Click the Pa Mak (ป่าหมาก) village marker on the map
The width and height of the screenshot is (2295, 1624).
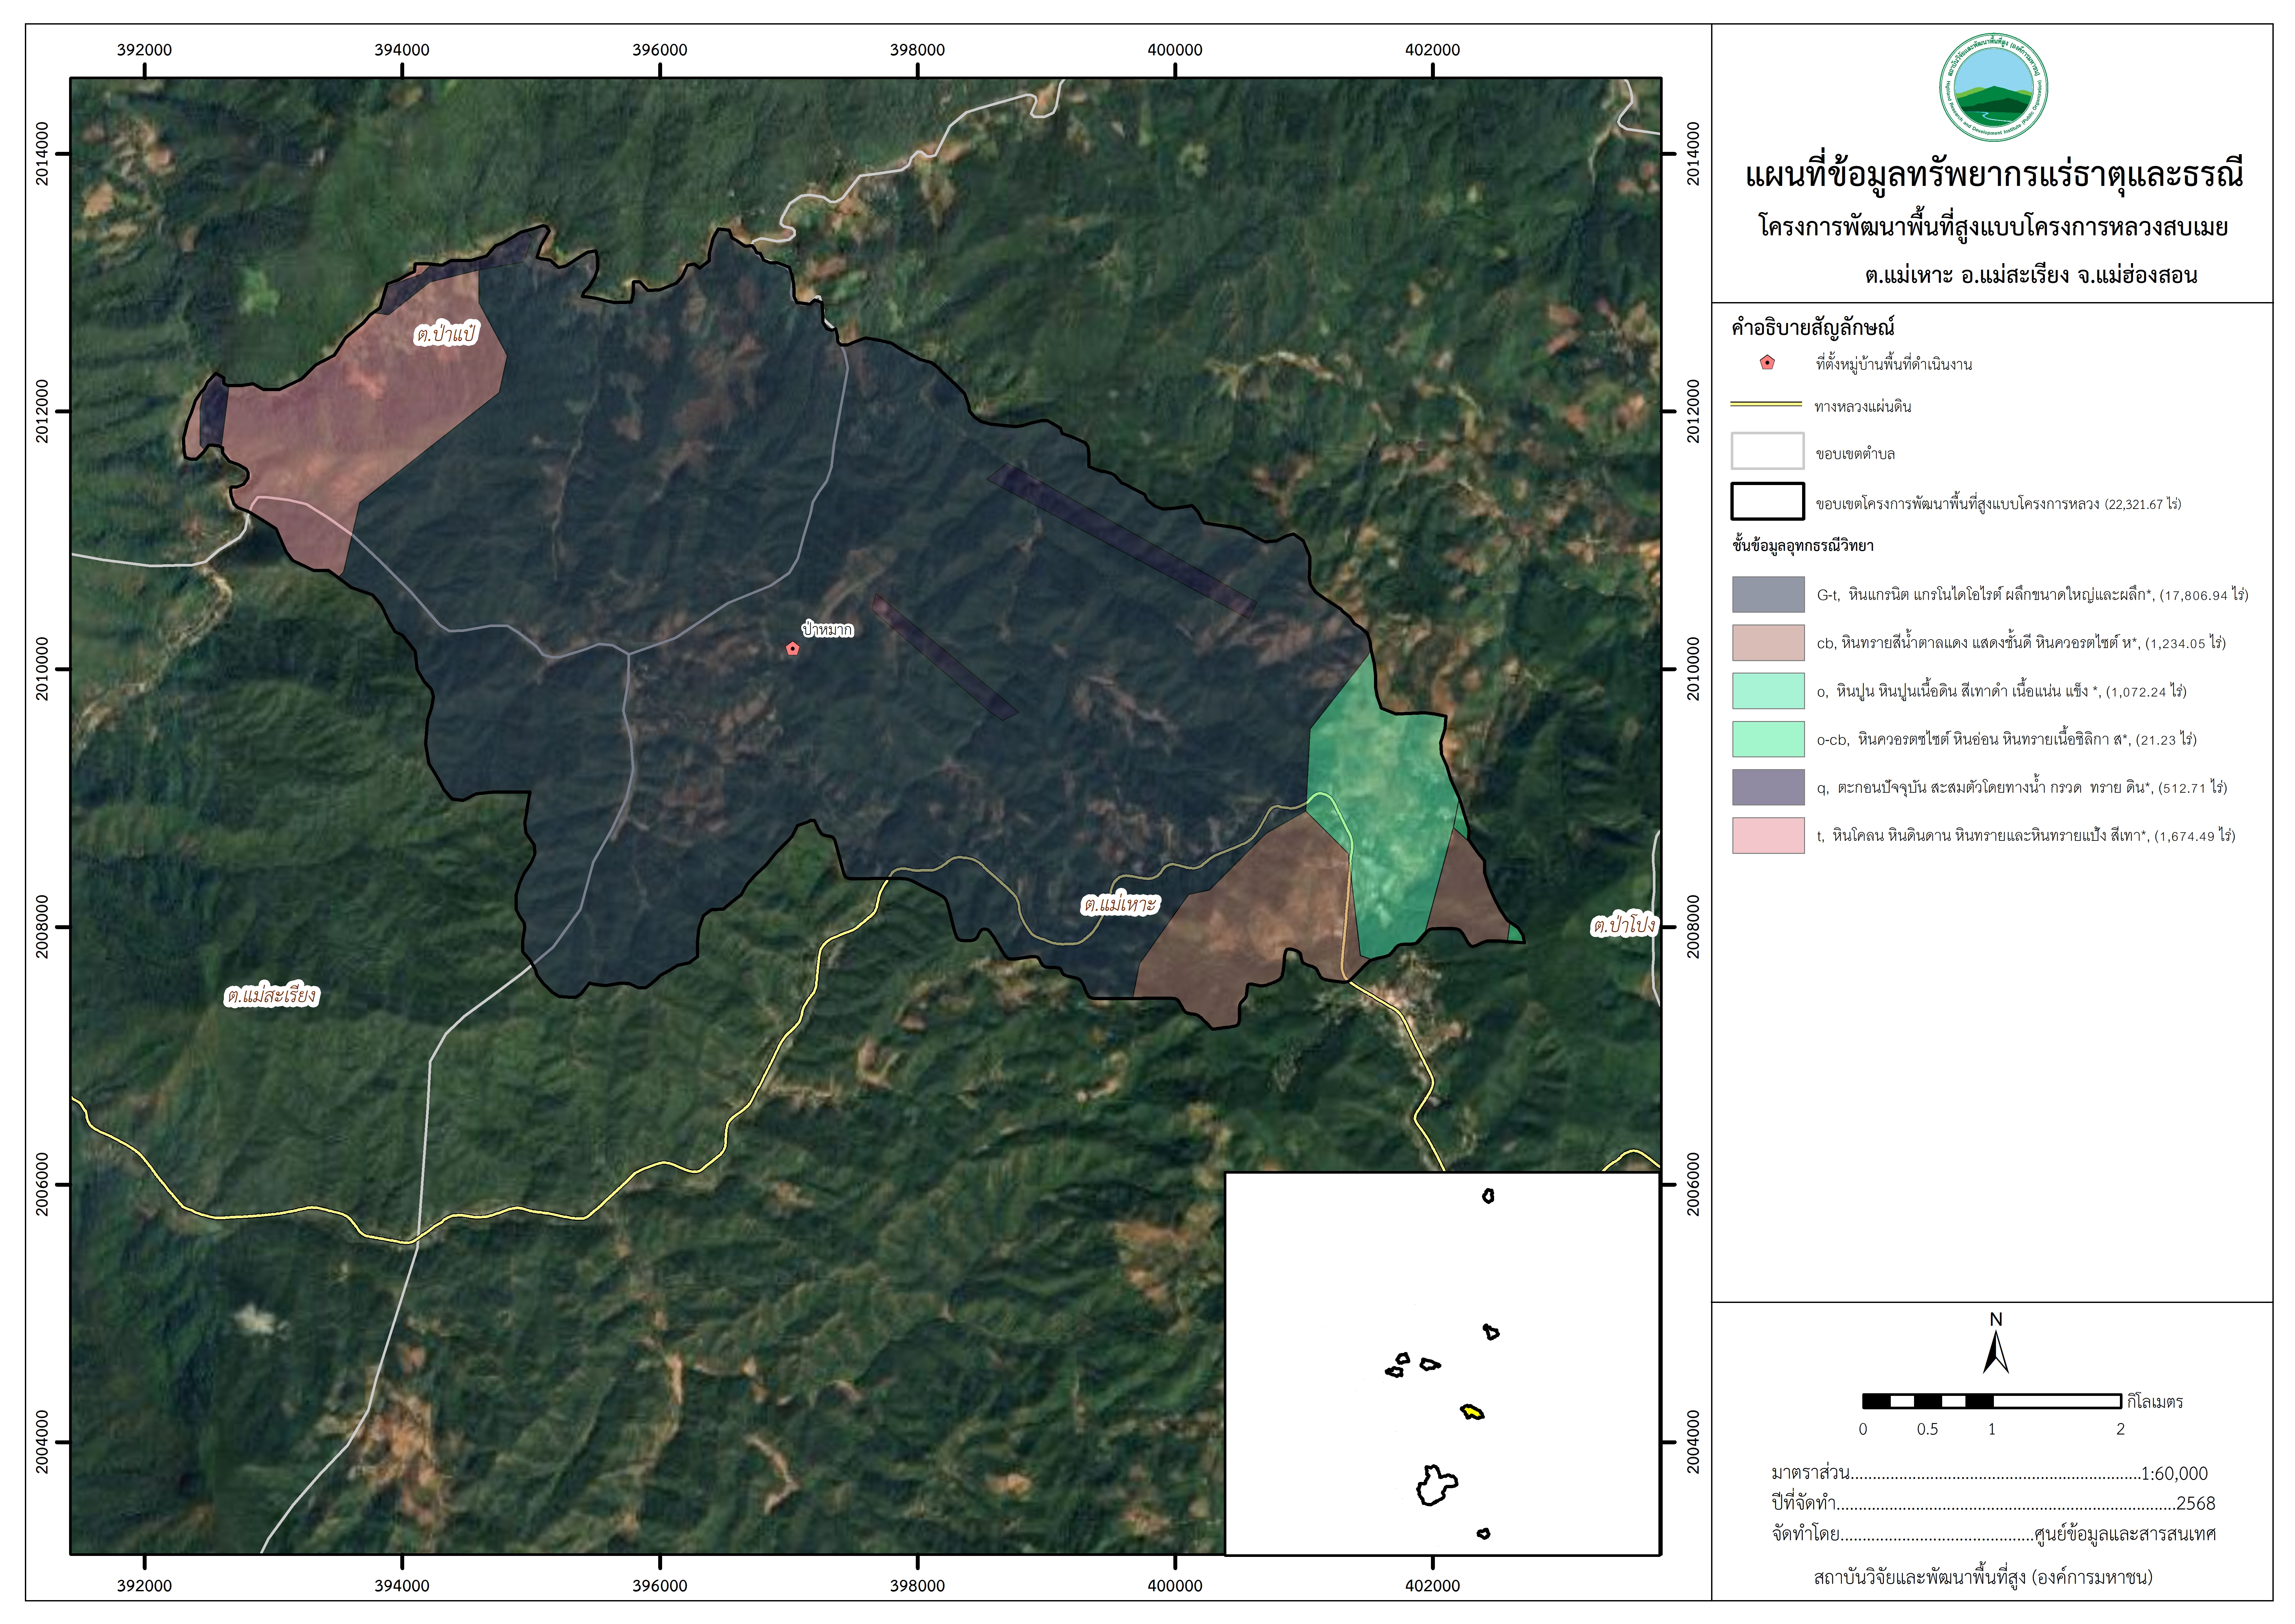pyautogui.click(x=792, y=649)
